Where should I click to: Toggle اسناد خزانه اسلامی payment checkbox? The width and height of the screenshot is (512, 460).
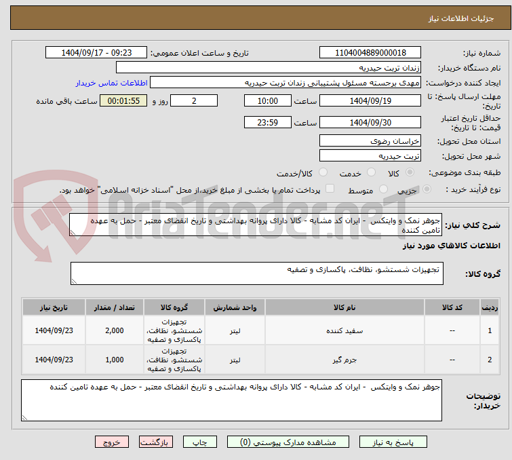[330, 189]
